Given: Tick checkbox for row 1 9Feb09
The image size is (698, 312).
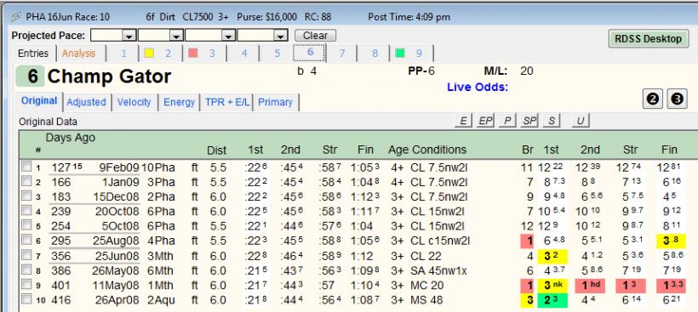Looking at the screenshot, I should pyautogui.click(x=27, y=167).
